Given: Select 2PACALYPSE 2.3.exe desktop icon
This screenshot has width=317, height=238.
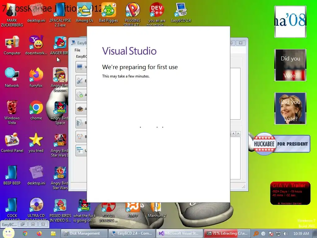Looking at the screenshot, I should click(x=60, y=15).
